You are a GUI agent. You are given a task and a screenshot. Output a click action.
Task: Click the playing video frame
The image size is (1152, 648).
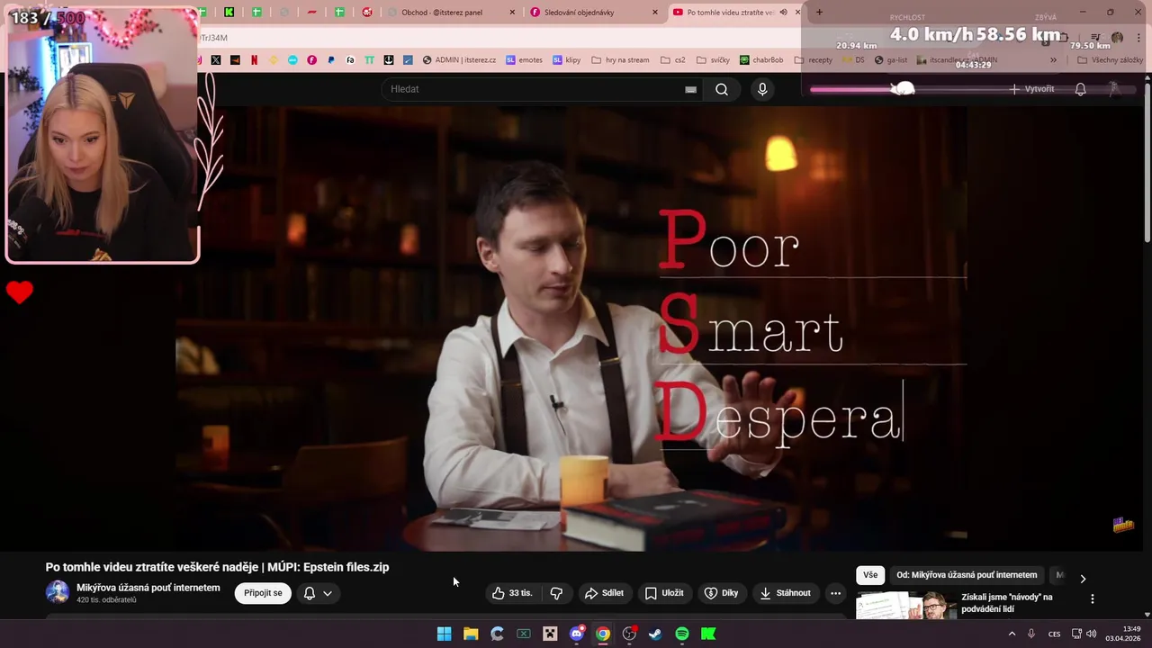tap(571, 328)
